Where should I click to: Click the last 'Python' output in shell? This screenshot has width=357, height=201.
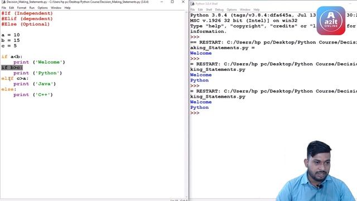tap(200, 108)
